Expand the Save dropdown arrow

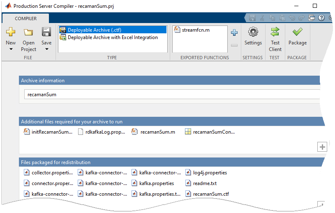pos(46,49)
